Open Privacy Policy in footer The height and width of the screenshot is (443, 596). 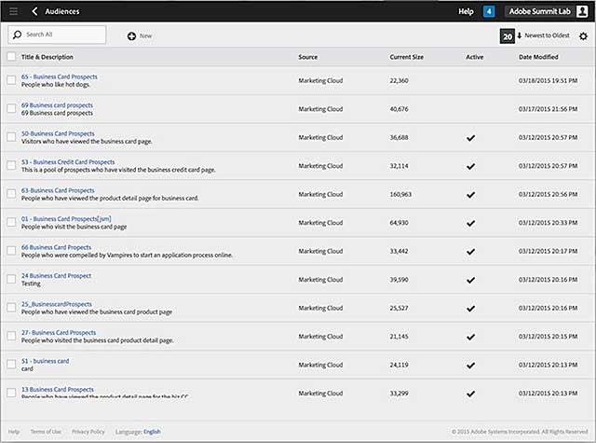click(x=88, y=432)
